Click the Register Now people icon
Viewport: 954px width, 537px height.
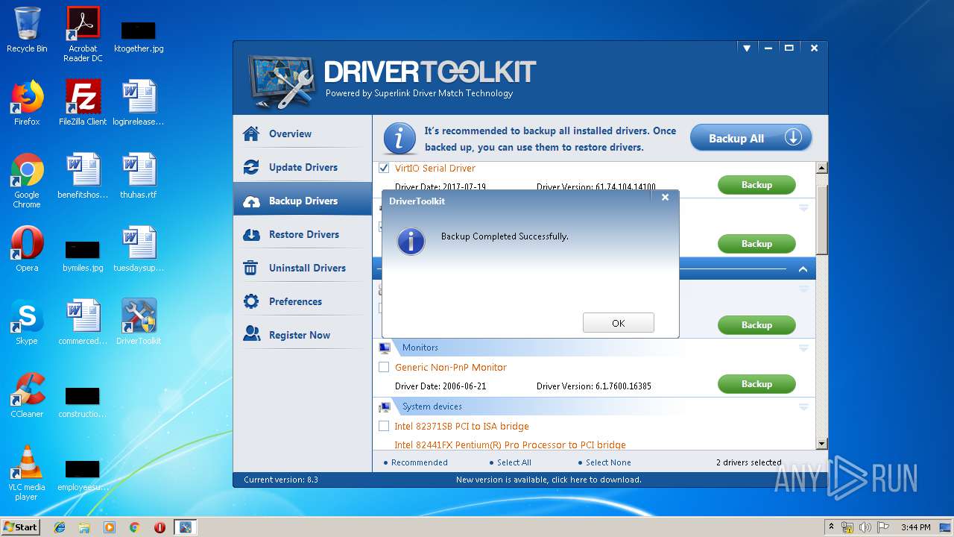pos(251,335)
